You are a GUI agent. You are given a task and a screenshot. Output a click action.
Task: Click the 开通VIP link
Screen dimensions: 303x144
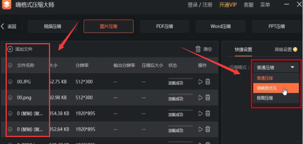point(228,5)
